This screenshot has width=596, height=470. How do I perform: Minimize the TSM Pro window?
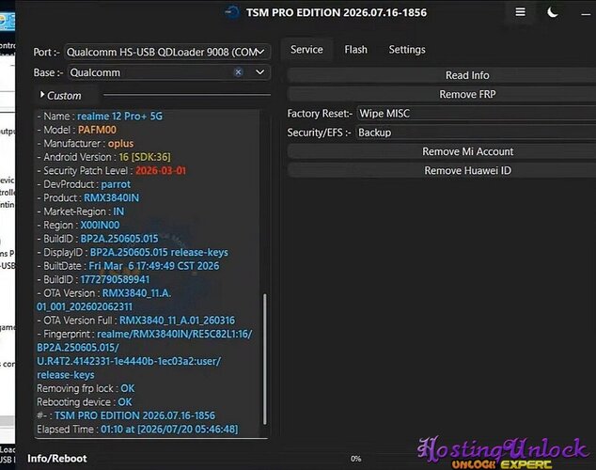[x=586, y=14]
